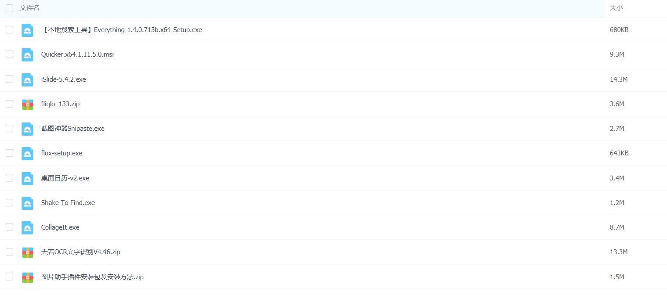
Task: Click the 图片助手插件安装包 zip archive icon
Action: tap(27, 277)
